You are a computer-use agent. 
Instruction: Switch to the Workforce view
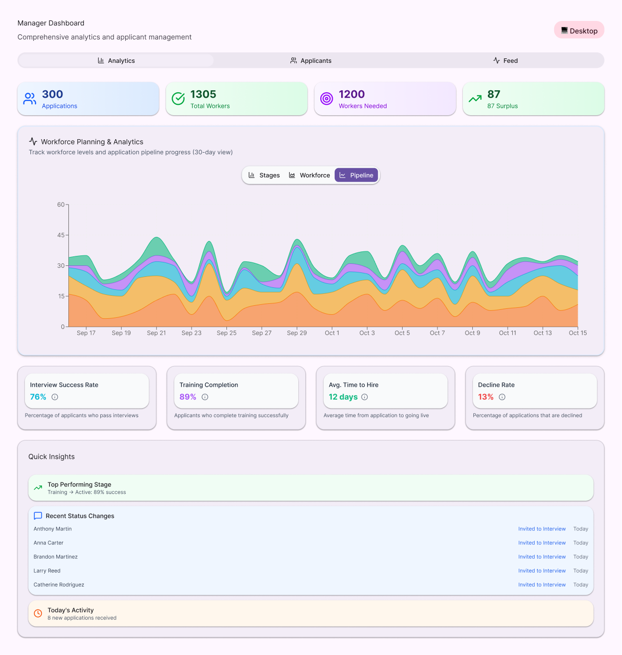tap(309, 175)
